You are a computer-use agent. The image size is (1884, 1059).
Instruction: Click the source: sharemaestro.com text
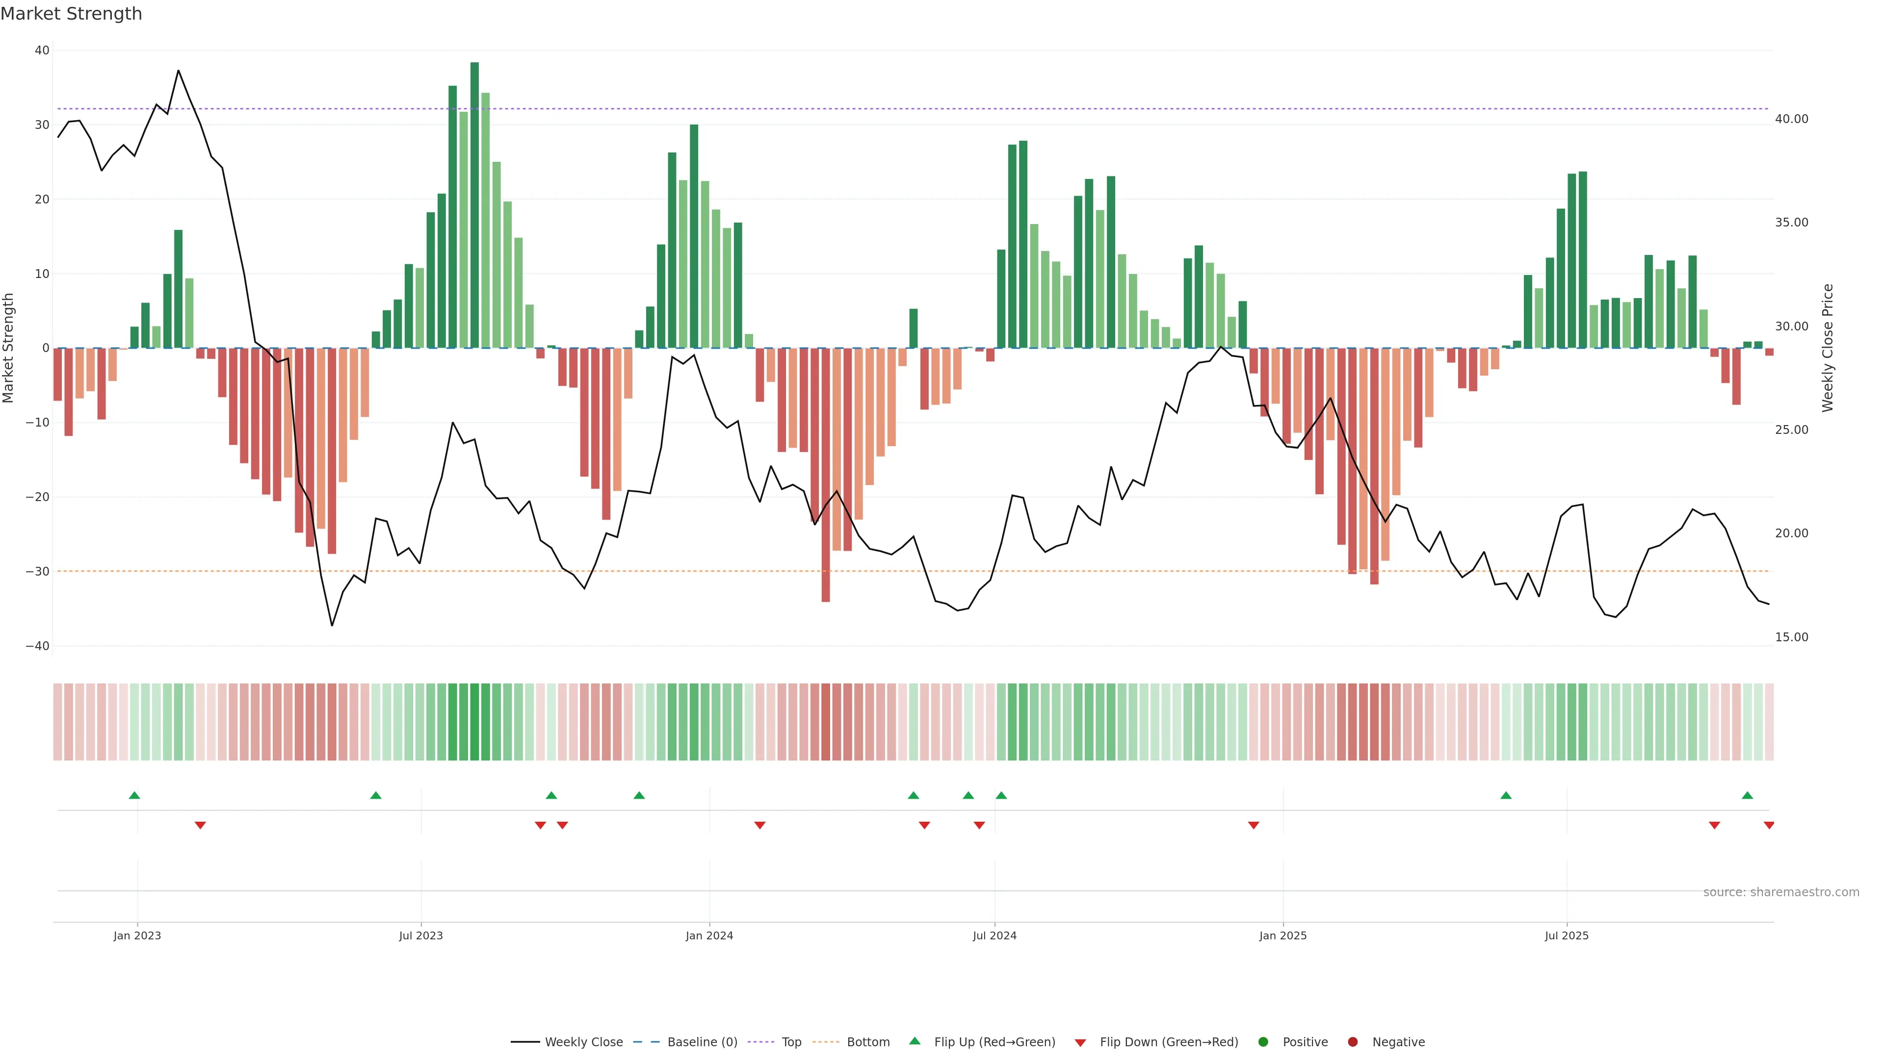[1781, 892]
